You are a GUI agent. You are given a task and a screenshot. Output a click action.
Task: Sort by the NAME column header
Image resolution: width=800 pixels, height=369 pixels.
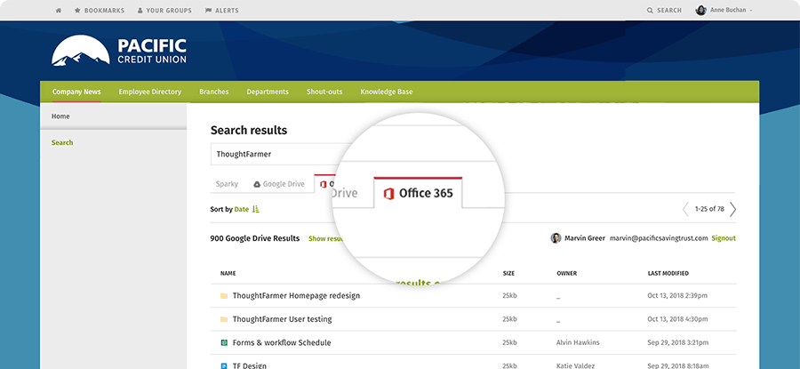tap(228, 274)
